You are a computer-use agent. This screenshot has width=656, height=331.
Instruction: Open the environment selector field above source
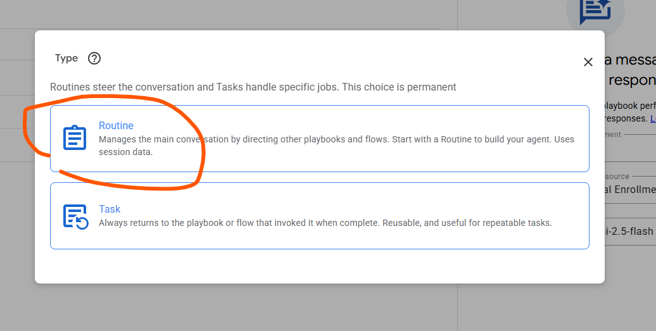point(629,149)
